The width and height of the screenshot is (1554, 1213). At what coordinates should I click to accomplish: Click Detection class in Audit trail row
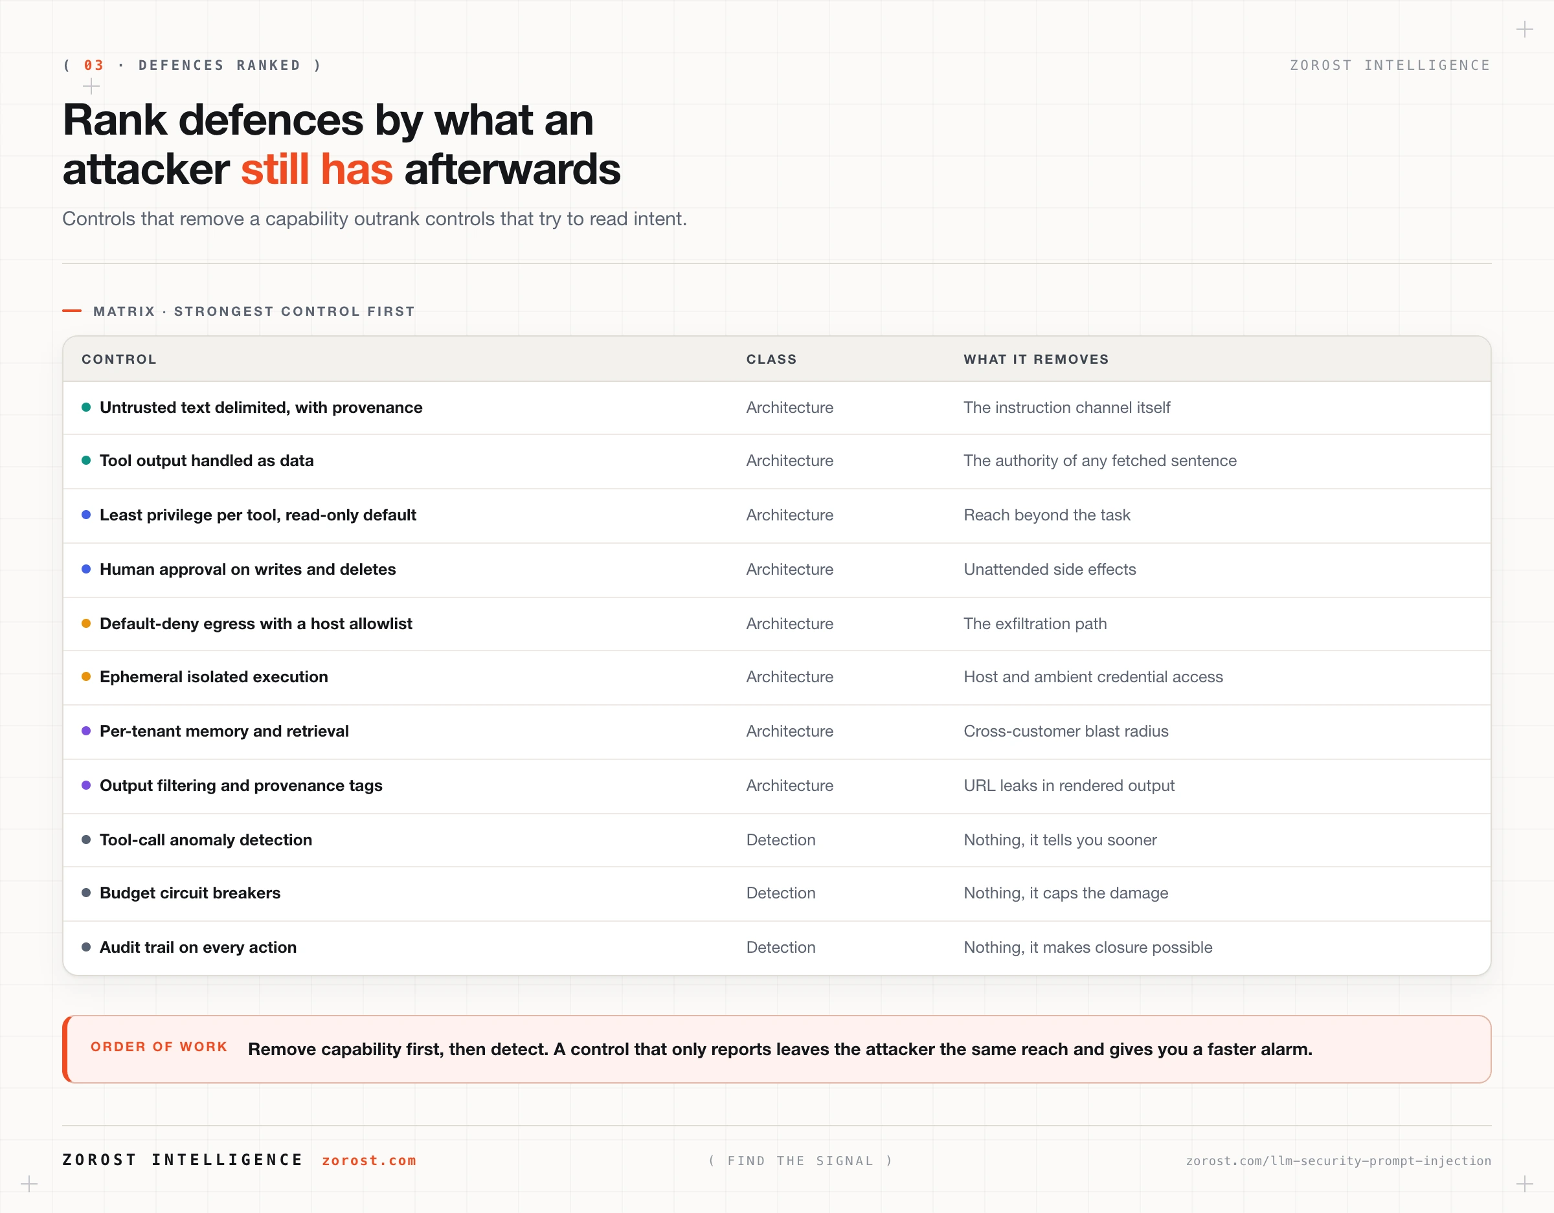click(x=780, y=947)
